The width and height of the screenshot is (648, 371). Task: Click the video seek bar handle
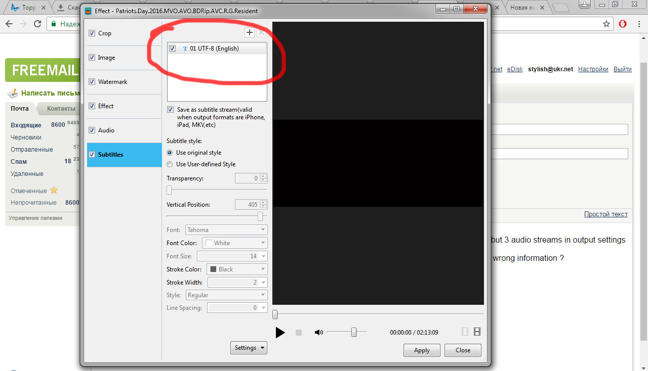275,314
